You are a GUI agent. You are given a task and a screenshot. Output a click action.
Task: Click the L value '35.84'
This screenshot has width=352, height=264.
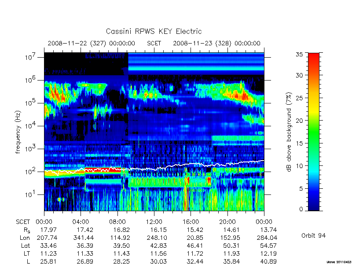(x=231, y=261)
